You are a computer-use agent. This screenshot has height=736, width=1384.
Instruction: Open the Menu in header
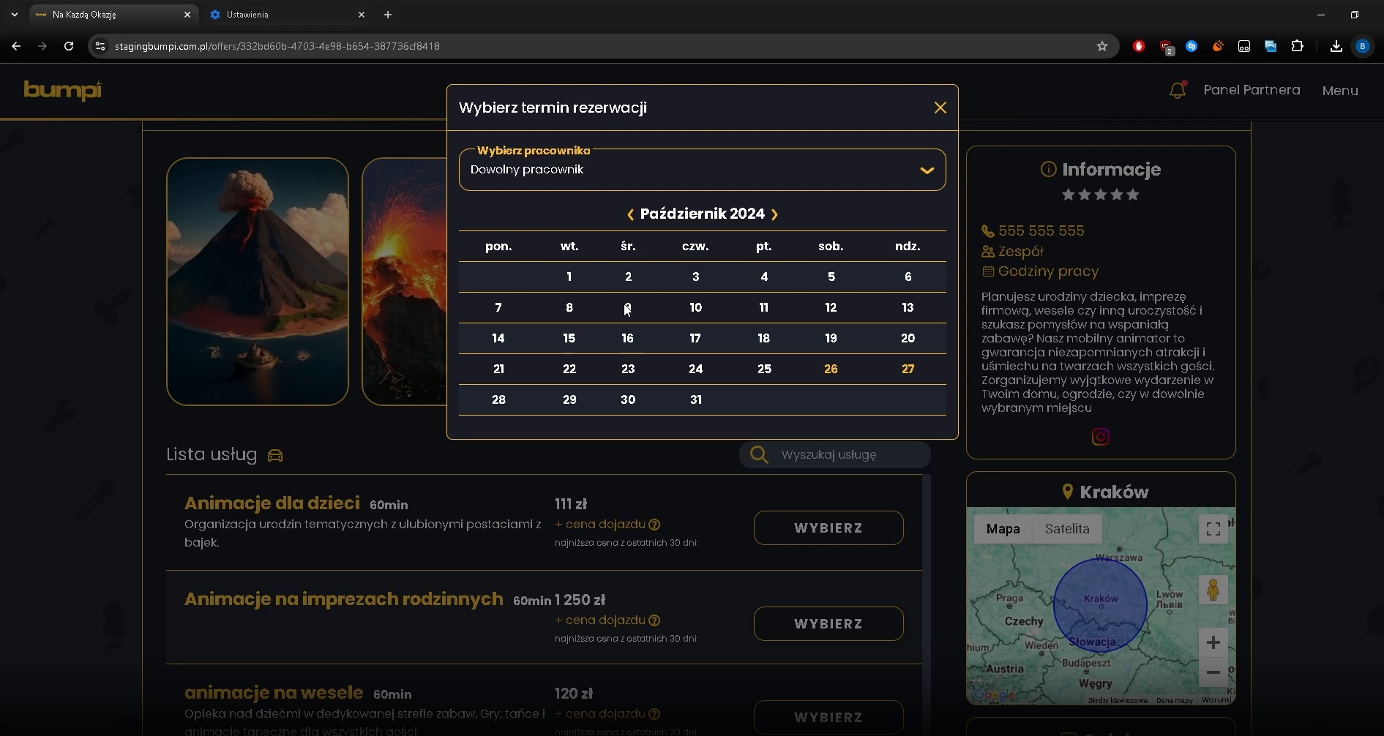1340,91
